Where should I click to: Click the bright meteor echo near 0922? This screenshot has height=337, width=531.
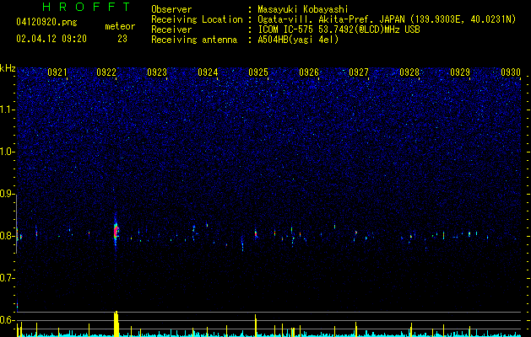tap(116, 231)
